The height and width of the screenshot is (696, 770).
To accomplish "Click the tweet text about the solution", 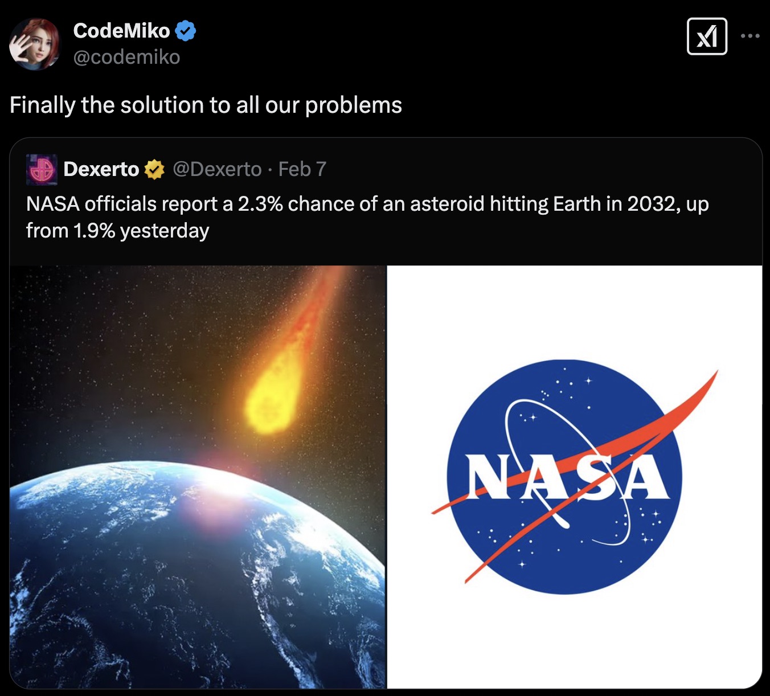I will (x=206, y=104).
